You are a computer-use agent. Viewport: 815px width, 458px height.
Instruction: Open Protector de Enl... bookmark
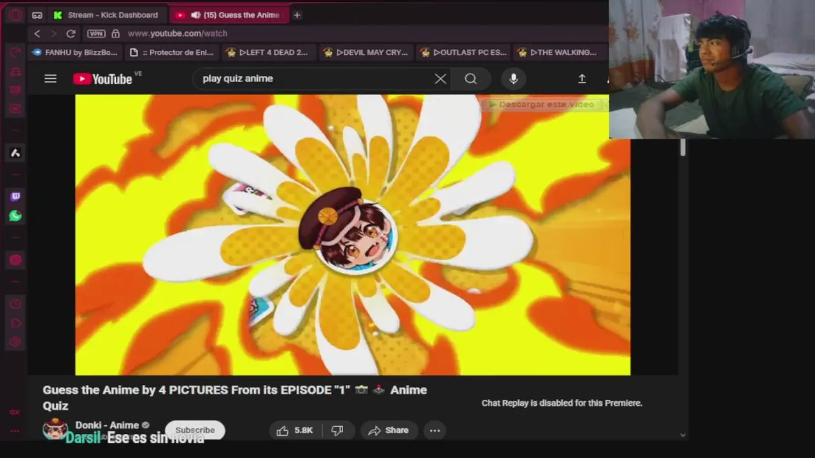171,52
